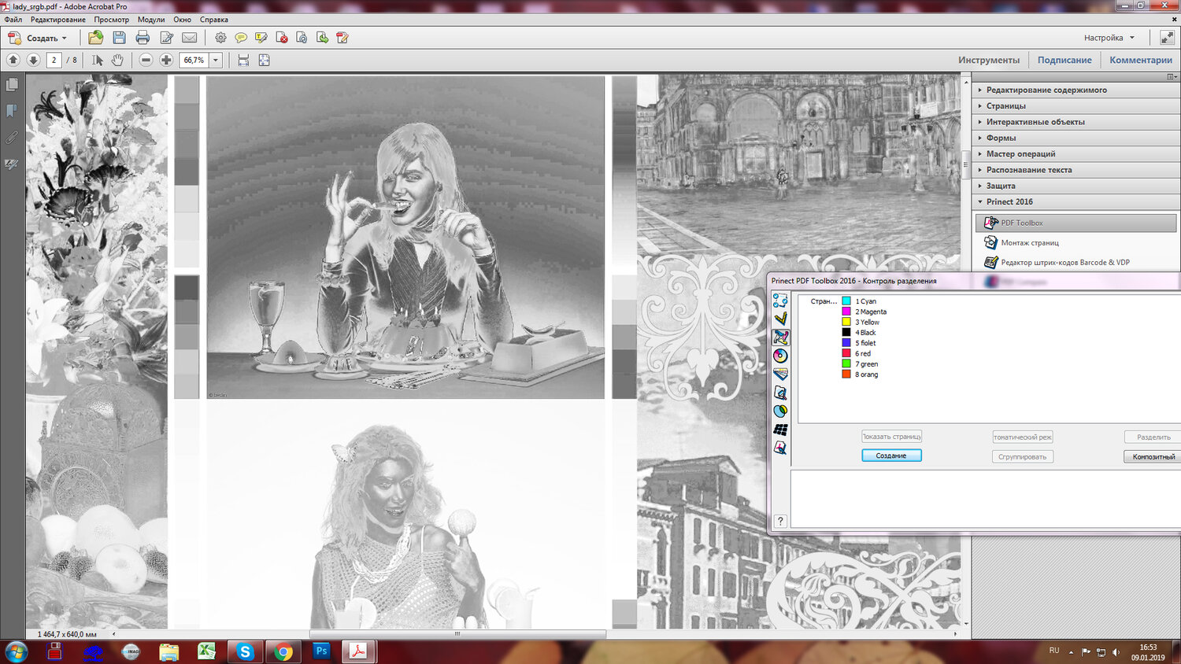The height and width of the screenshot is (664, 1181).
Task: Open the color wheel tool in Prinect sidebar
Action: coord(780,356)
